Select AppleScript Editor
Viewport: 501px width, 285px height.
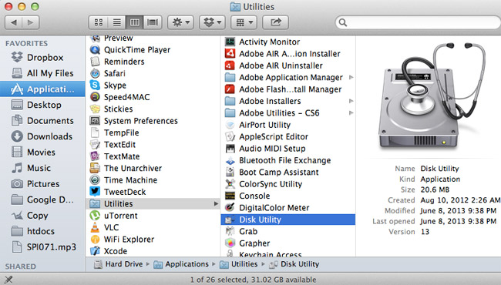(288, 136)
